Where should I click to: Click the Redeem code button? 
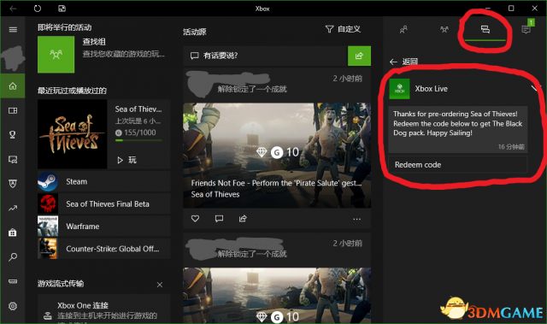pos(458,165)
